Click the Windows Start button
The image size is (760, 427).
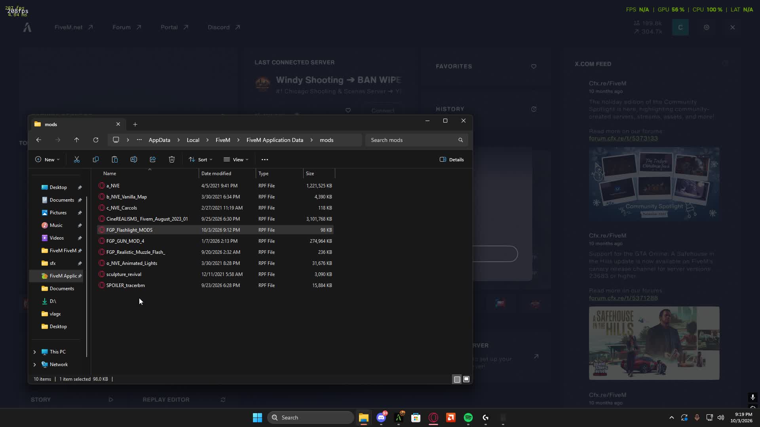(x=257, y=418)
